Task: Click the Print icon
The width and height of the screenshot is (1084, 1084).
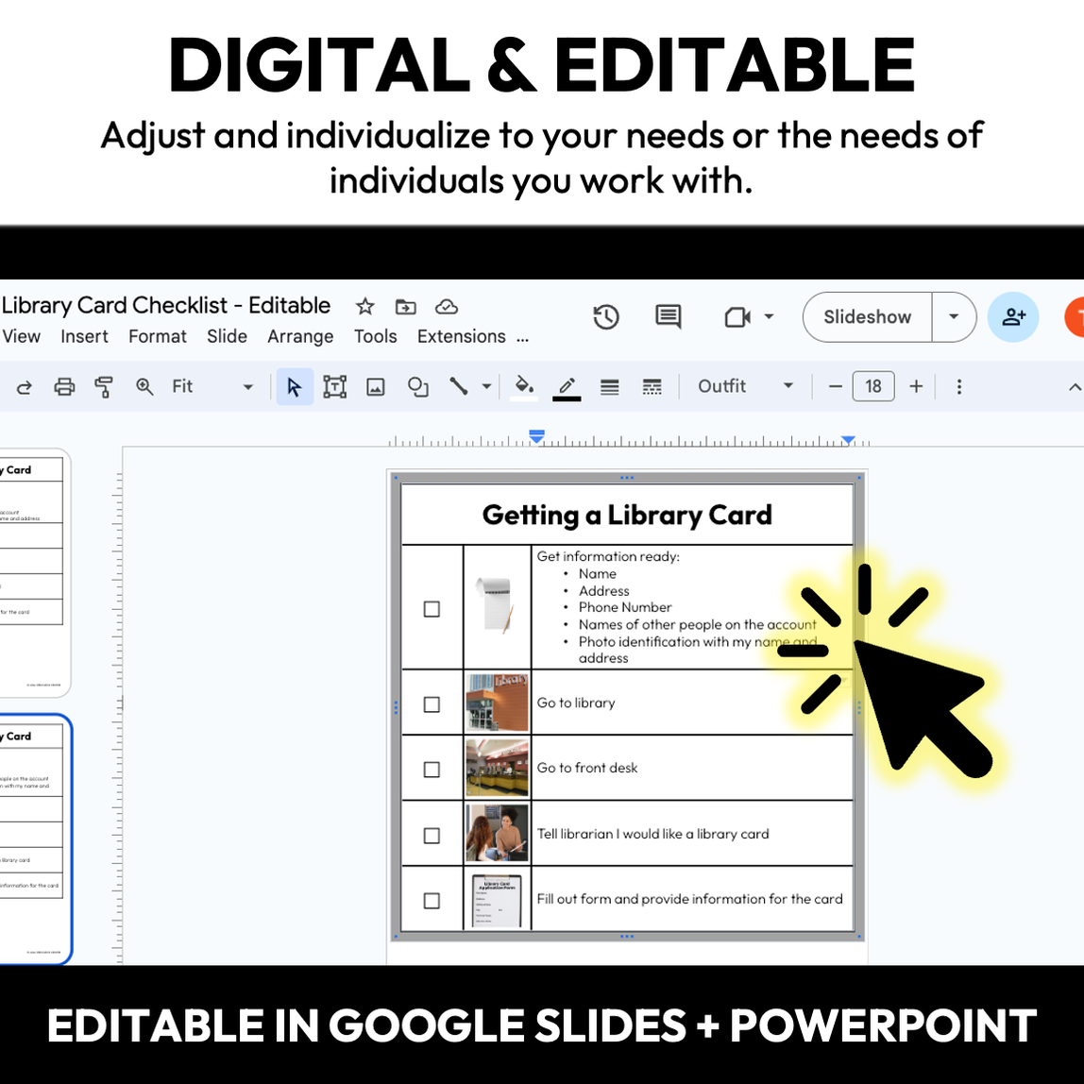Action: tap(63, 386)
